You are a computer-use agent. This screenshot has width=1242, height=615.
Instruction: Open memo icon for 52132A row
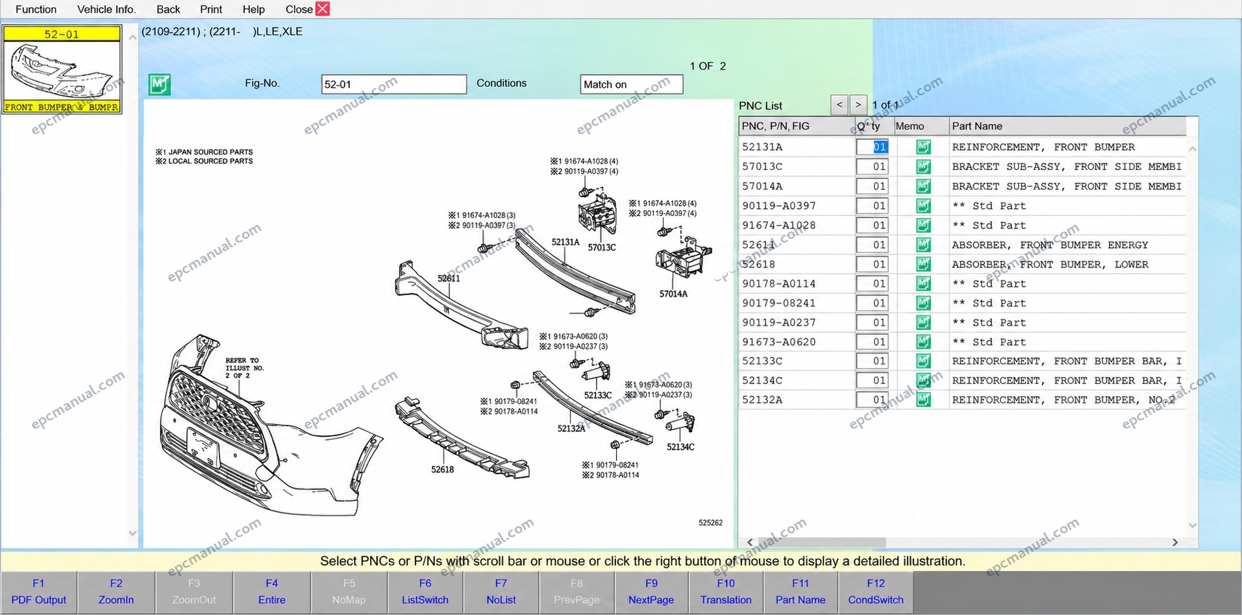923,400
